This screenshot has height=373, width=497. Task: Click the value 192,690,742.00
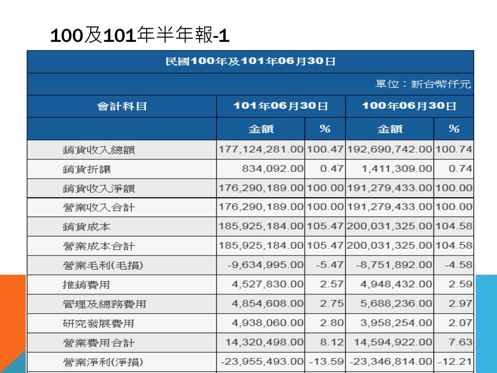(390, 149)
